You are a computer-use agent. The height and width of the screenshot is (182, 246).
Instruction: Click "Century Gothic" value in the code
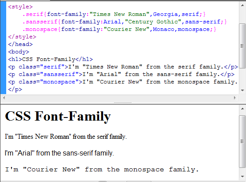pos(153,22)
